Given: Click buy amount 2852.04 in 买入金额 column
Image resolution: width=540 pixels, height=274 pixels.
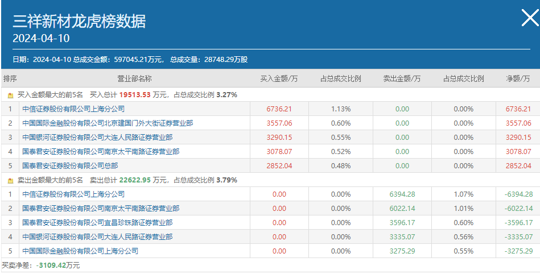Looking at the screenshot, I should coord(279,166).
